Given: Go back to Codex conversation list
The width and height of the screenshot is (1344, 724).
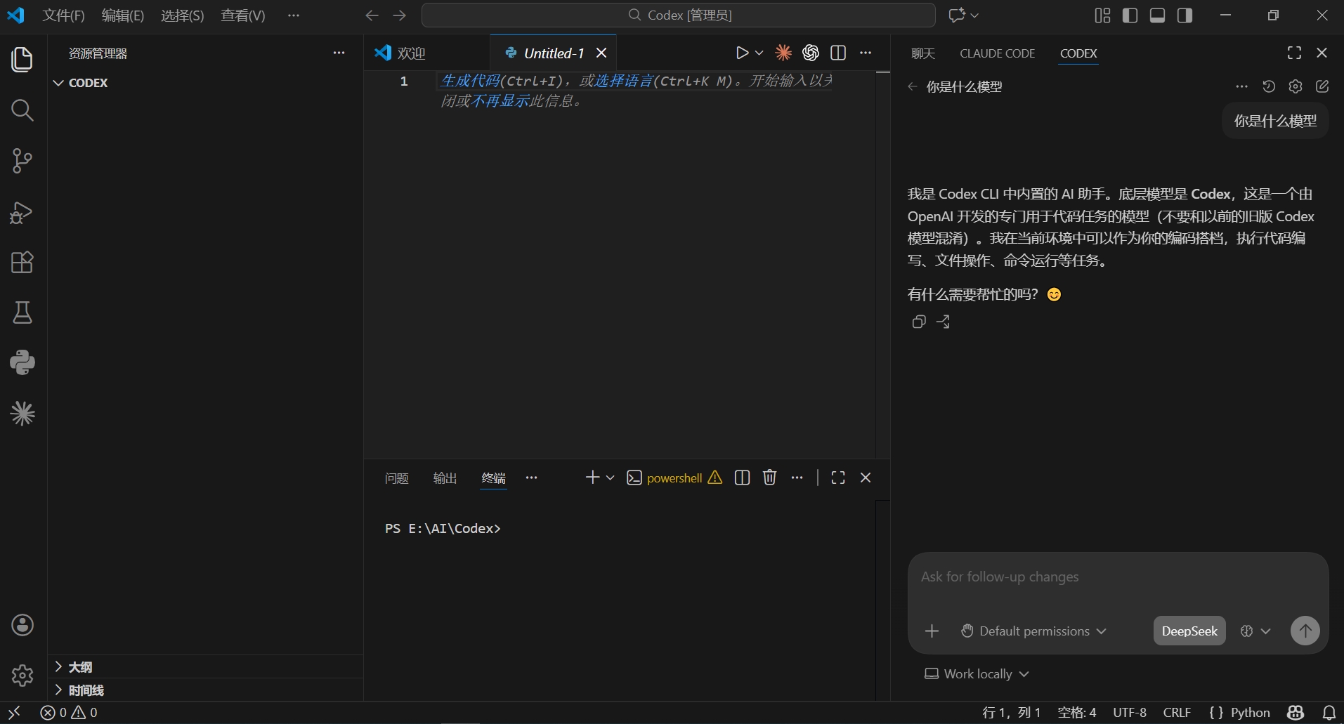Looking at the screenshot, I should (913, 86).
